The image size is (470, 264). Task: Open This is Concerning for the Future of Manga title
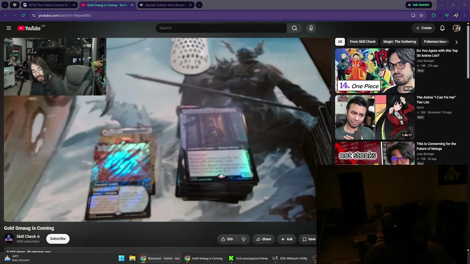436,146
